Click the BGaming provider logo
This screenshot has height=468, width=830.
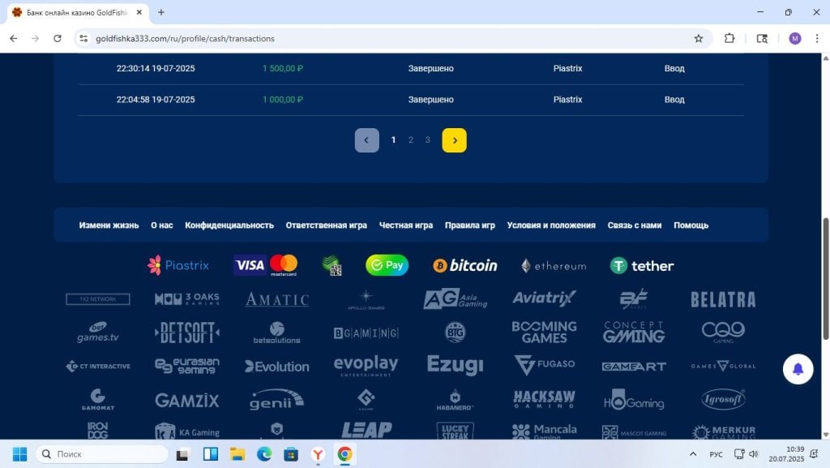366,333
